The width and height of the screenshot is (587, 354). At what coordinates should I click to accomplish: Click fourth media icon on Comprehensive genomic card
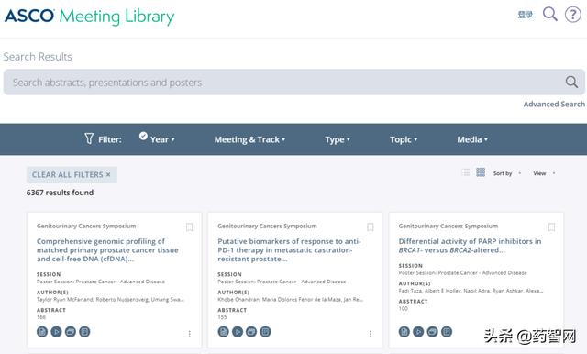[x=84, y=332]
